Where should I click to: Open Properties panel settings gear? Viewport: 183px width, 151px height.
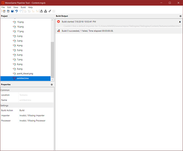click(x=52, y=85)
